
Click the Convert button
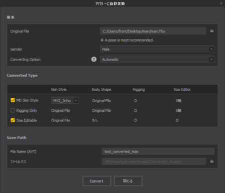tap(96, 181)
